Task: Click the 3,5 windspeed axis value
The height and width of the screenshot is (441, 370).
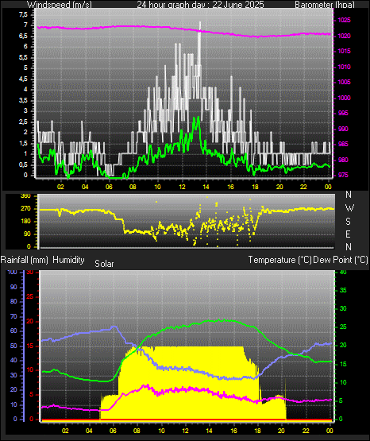Action: click(x=23, y=100)
